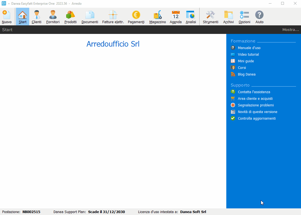Click the Contatta l'assistenza green icon

pos(233,92)
